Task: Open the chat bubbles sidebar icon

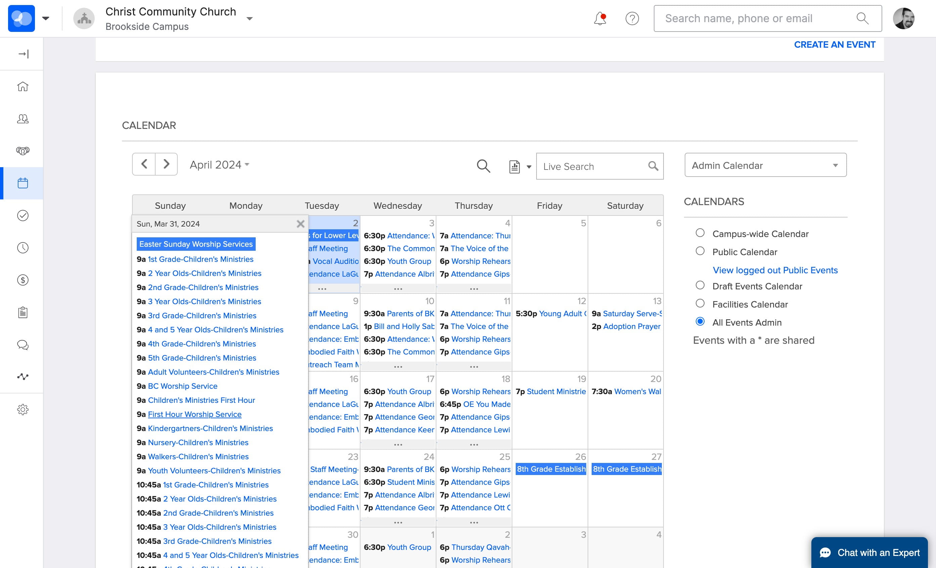Action: 23,345
